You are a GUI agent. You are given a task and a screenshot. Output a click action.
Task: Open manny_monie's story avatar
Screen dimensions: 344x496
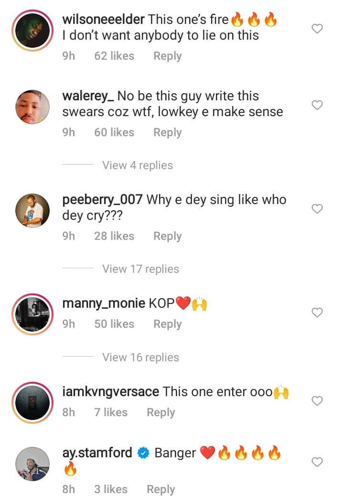[32, 313]
